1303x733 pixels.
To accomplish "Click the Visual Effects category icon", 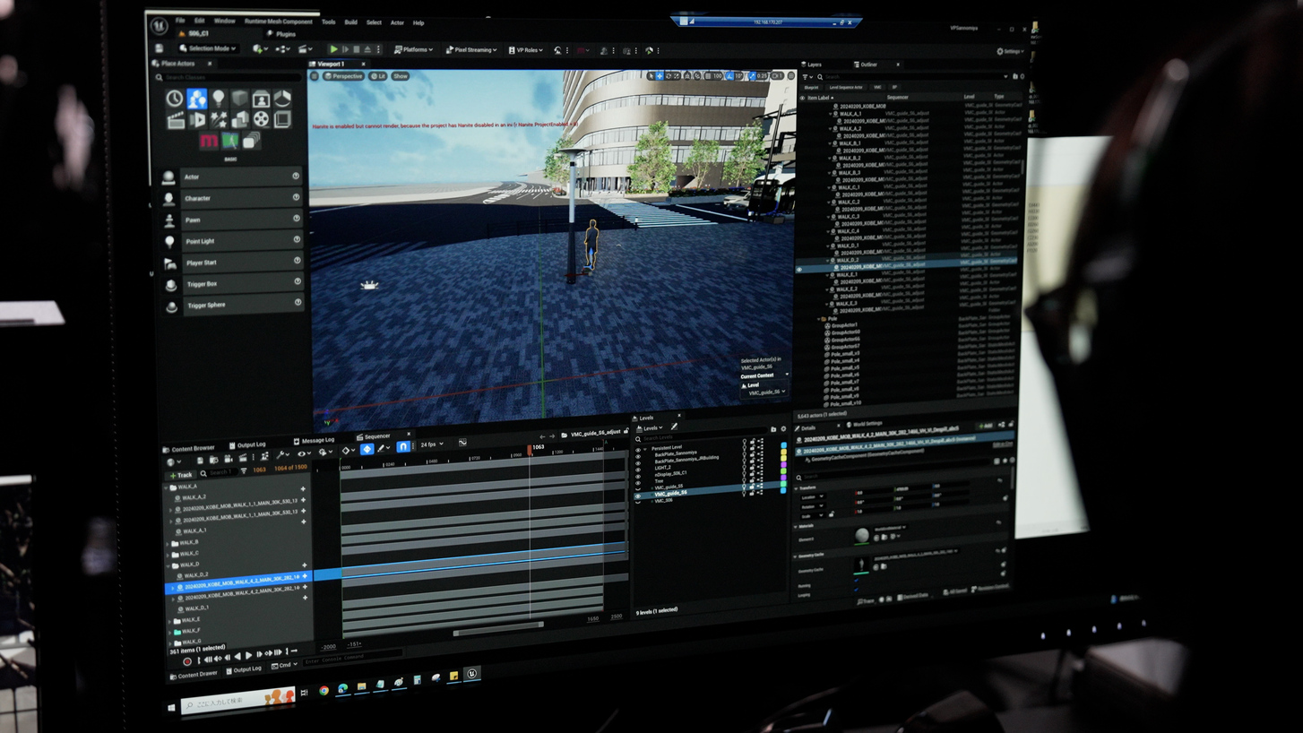I will [219, 119].
